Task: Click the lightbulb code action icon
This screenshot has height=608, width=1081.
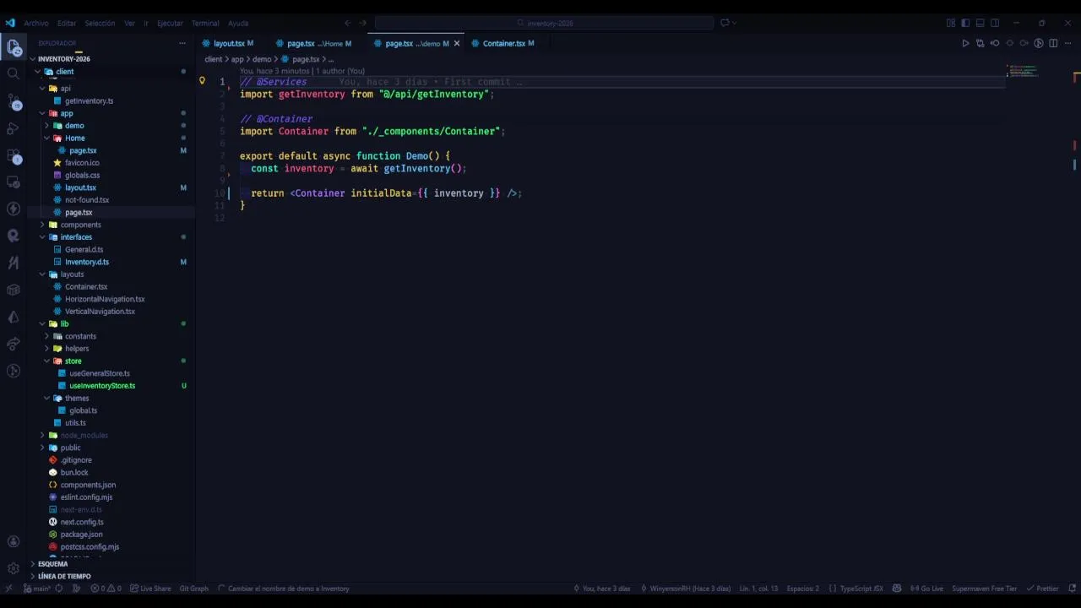Action: [x=202, y=81]
